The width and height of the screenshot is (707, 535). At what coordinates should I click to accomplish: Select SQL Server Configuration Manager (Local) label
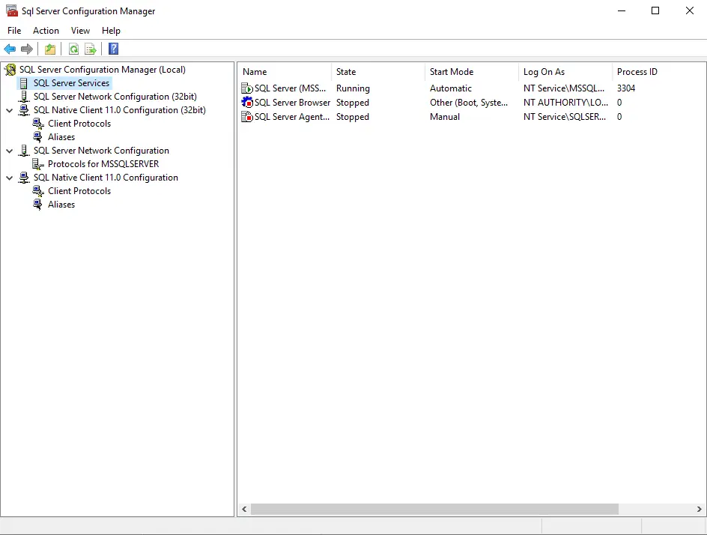(103, 70)
